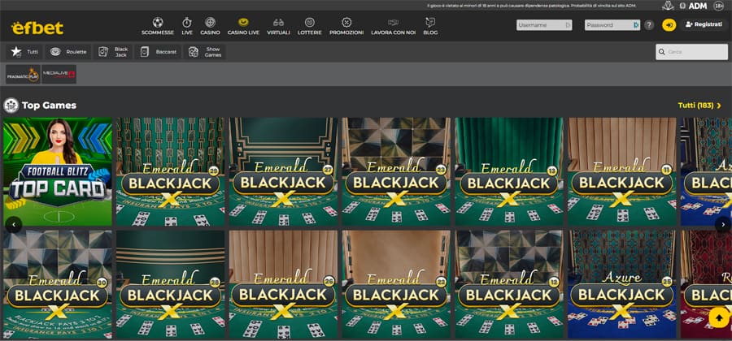Open Emerald Blackjack X 13 green curtain table
732x341 pixels.
(x=509, y=172)
